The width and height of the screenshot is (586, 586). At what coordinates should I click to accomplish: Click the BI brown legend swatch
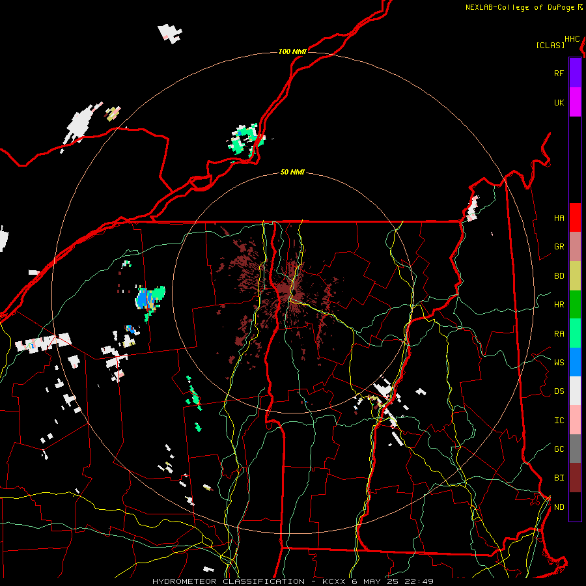575,478
